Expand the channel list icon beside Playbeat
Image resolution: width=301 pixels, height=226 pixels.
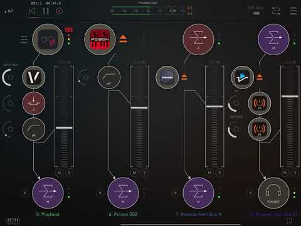pos(24,40)
